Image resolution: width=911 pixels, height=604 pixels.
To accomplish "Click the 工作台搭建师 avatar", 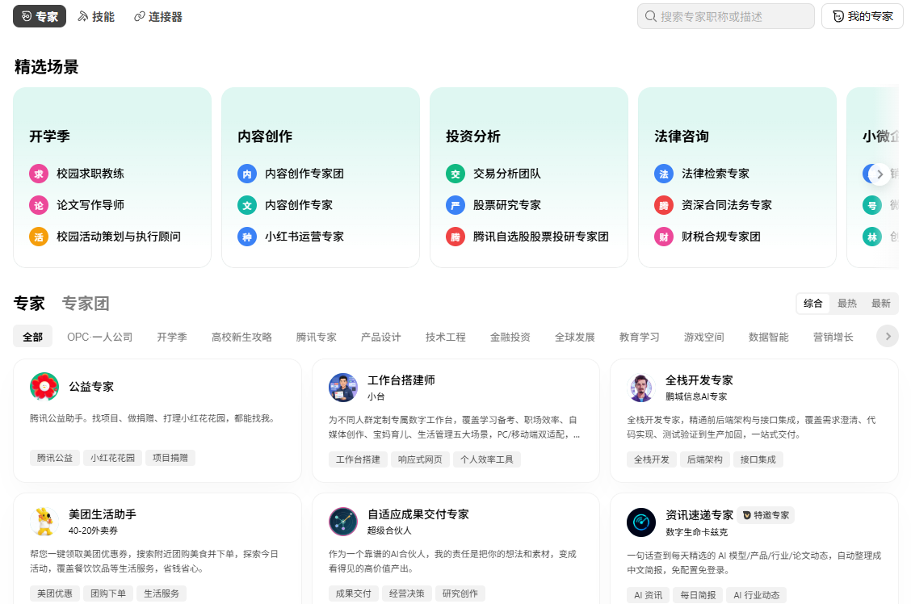I will 343,388.
